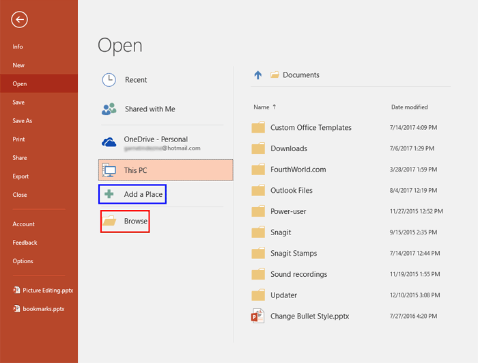Open the Save As menu item

(x=23, y=121)
